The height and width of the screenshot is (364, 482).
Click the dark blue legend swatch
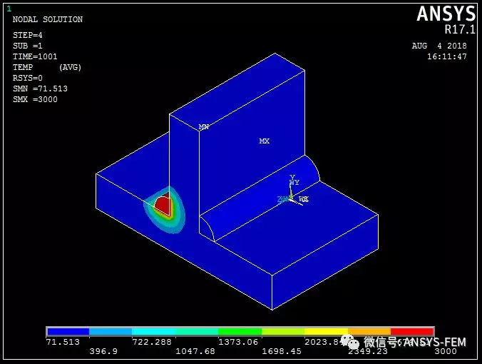(x=68, y=331)
